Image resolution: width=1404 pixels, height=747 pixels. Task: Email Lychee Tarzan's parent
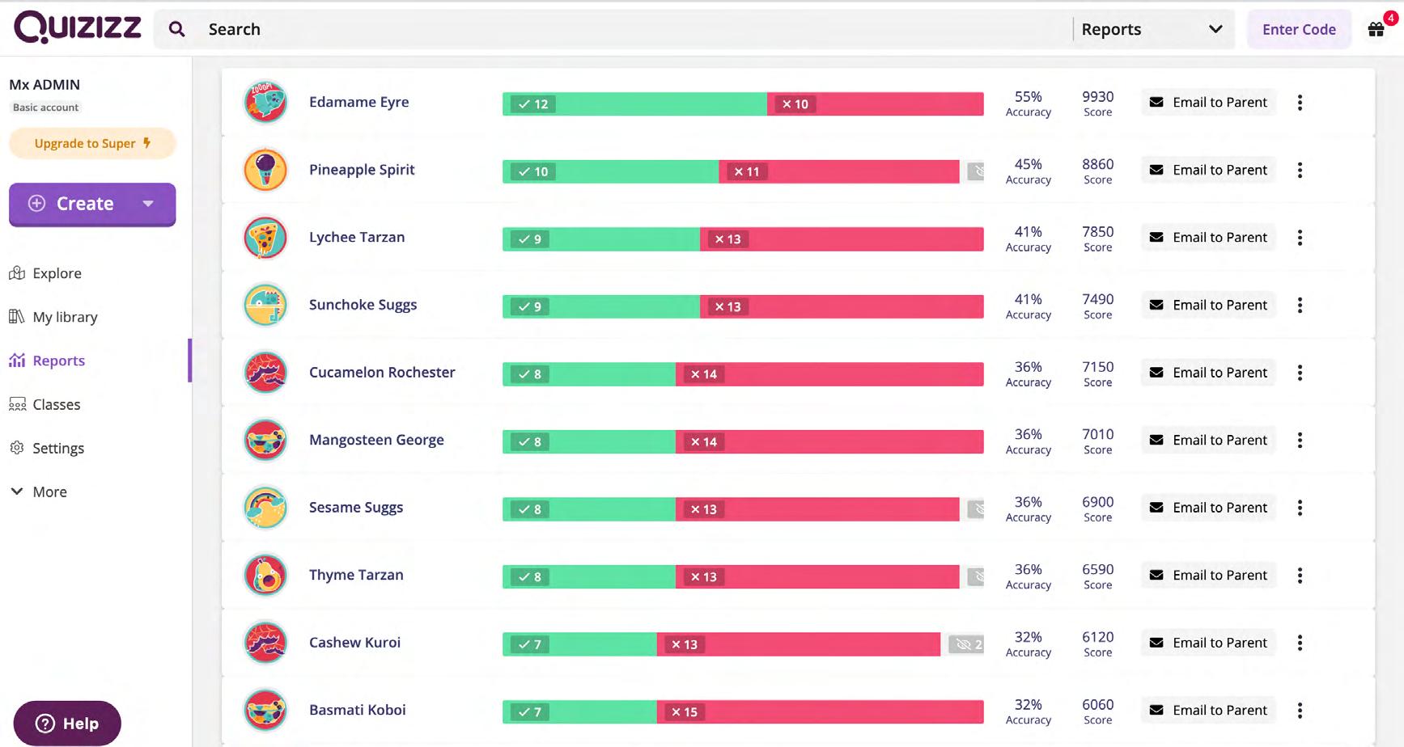1209,238
